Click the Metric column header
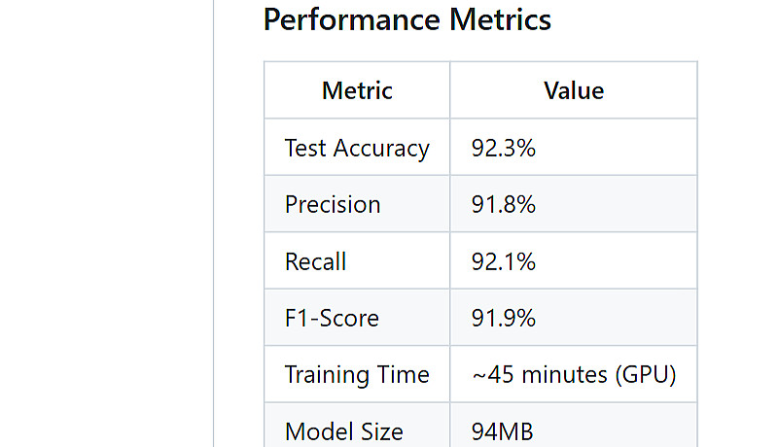The image size is (778, 447). tap(357, 91)
